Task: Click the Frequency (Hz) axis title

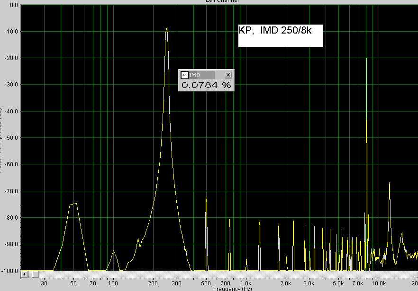Action: tap(232, 289)
